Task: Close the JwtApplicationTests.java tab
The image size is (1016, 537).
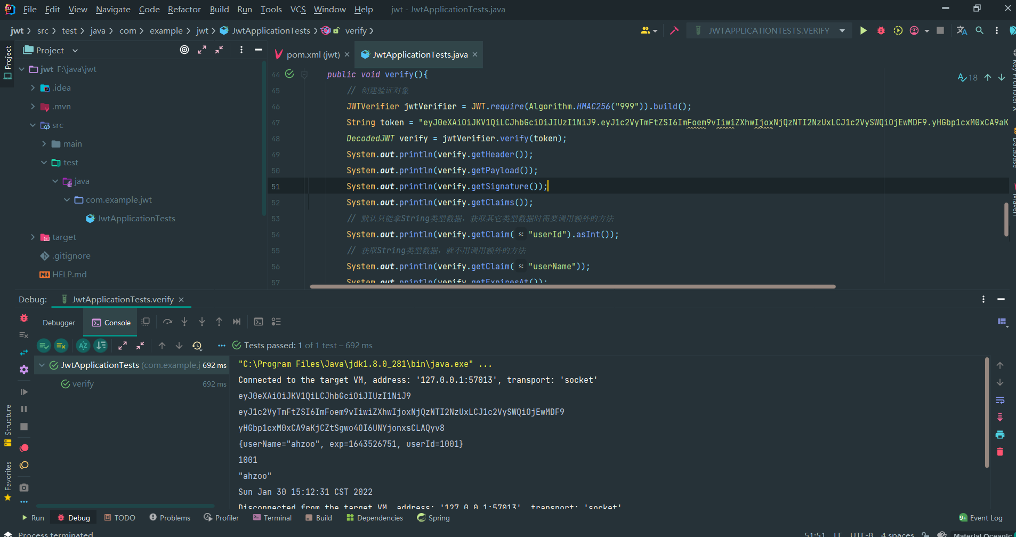Action: [475, 54]
